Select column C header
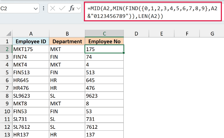 click(104, 34)
